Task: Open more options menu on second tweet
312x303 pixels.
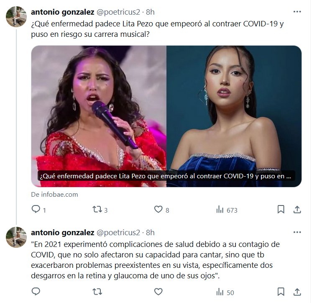Action: pos(297,232)
